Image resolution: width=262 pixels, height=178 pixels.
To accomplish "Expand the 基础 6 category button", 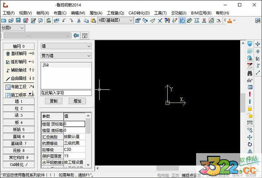I will point(19,137).
